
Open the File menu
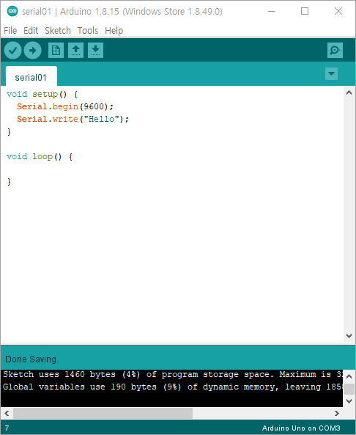[x=10, y=31]
